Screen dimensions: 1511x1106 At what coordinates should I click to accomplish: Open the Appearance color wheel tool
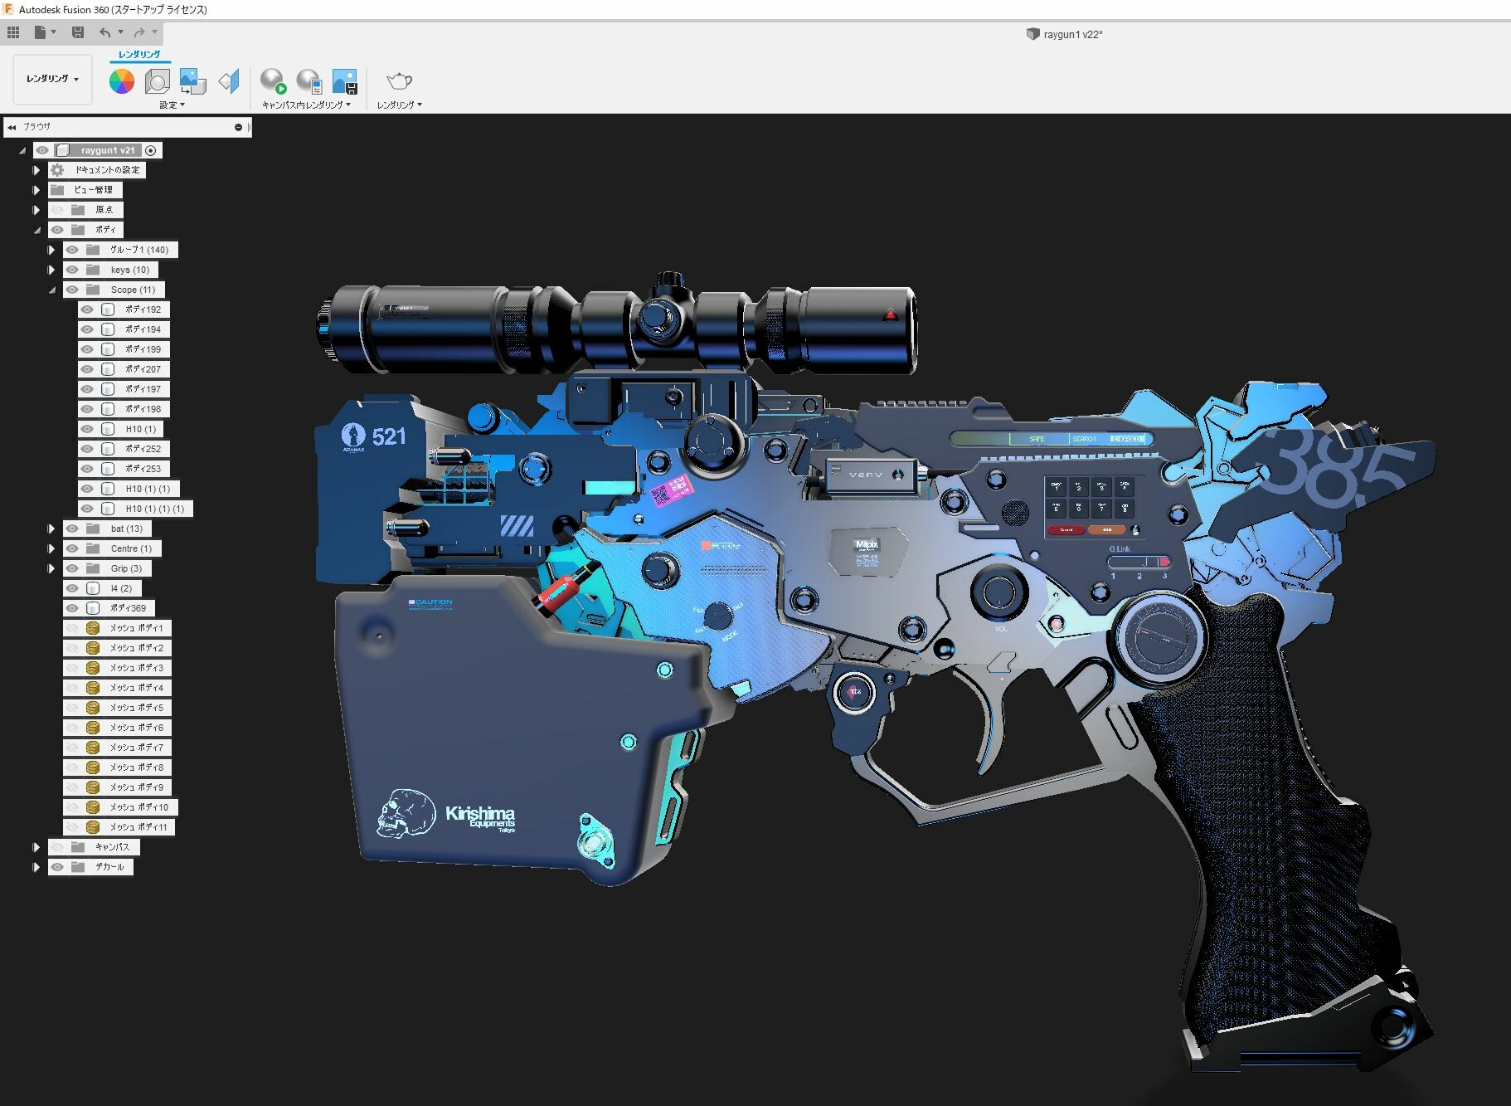122,81
